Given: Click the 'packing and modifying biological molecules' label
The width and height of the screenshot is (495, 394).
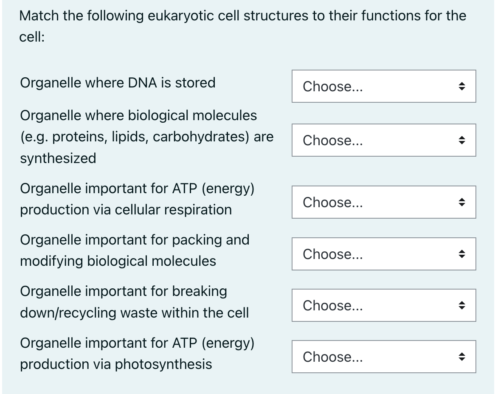Looking at the screenshot, I should 135,250.
